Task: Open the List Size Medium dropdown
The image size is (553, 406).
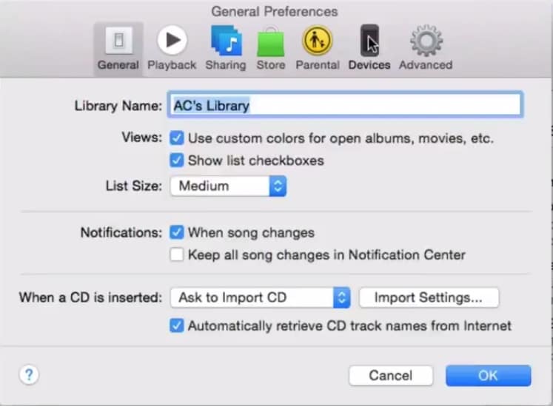Action: click(228, 186)
